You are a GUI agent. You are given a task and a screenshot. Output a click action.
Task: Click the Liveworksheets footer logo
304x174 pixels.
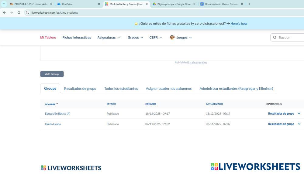[x=71, y=168]
